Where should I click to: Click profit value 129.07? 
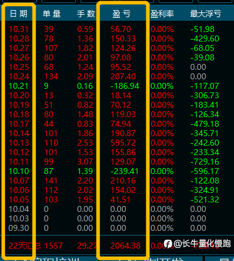tap(123, 162)
